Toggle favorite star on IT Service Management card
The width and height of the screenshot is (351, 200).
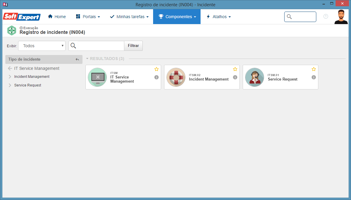point(156,69)
